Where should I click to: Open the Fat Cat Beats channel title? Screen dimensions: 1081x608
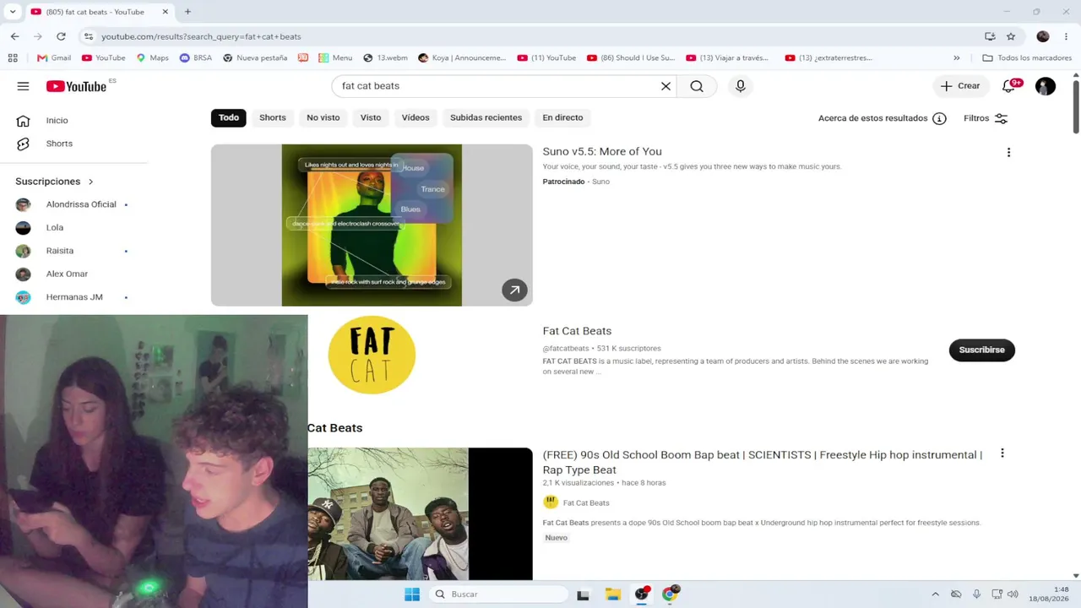577,331
